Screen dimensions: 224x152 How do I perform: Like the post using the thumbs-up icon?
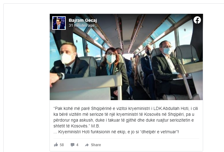[56, 145]
